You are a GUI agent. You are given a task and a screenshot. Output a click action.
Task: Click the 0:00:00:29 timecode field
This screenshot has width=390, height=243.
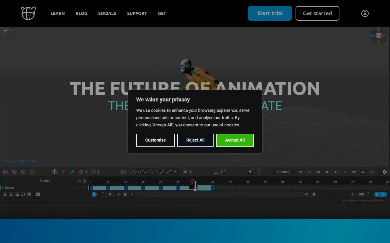283,172
